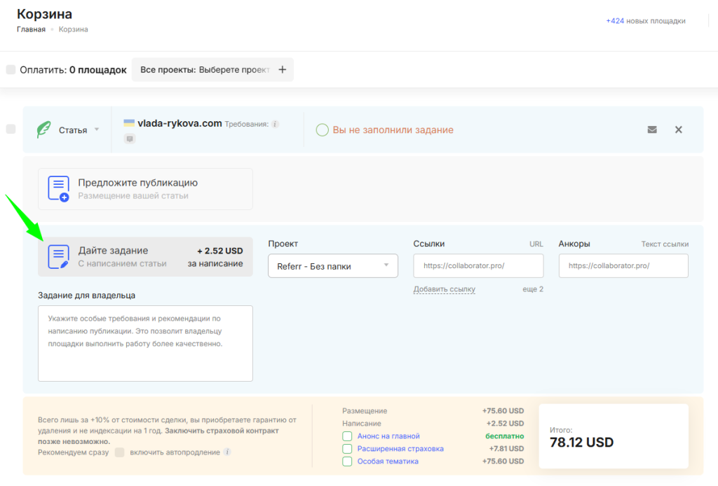The width and height of the screenshot is (718, 486).
Task: Click the empty task status circle
Action: [322, 130]
